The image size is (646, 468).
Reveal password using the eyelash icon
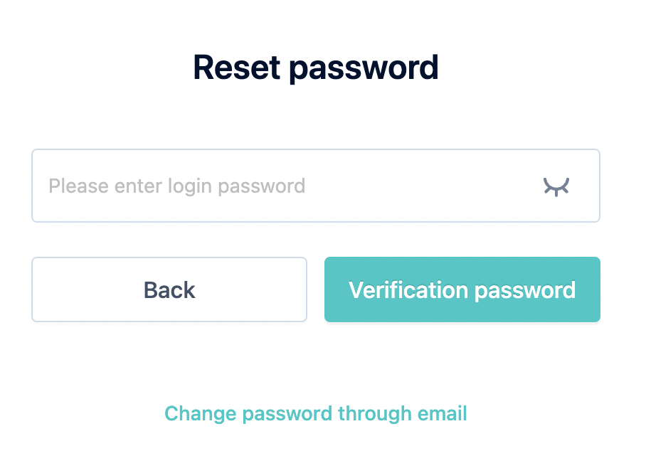556,186
